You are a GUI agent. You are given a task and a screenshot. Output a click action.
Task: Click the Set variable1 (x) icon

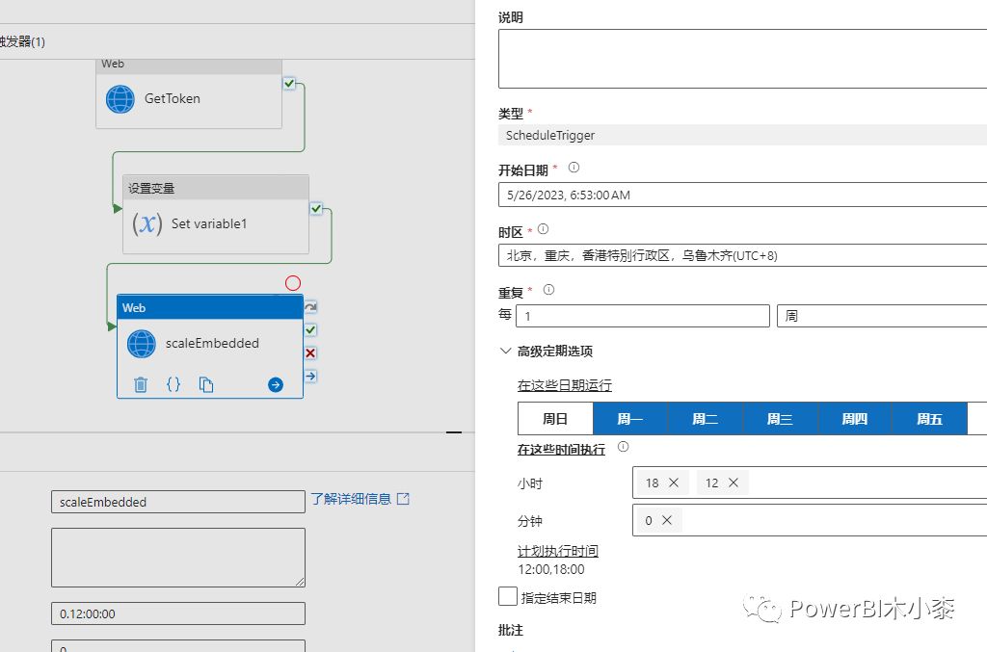coord(147,223)
